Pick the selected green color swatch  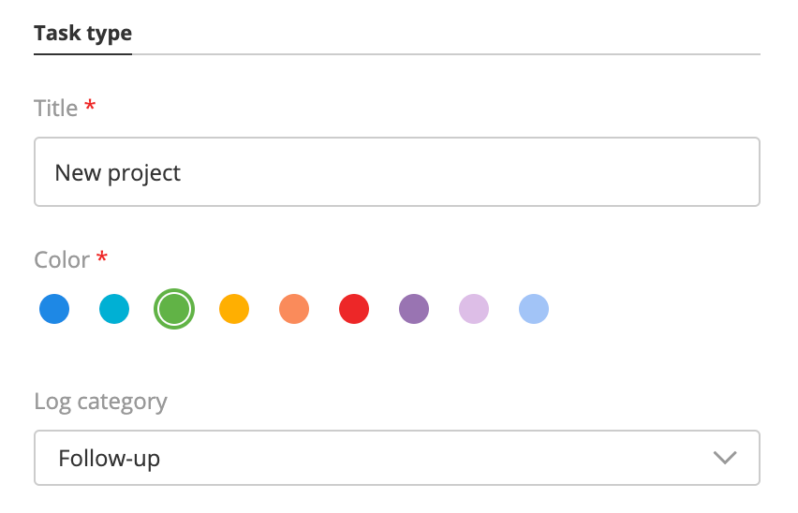click(174, 309)
